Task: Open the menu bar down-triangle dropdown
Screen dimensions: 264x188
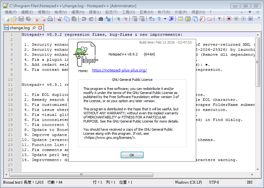Action: click(250, 12)
